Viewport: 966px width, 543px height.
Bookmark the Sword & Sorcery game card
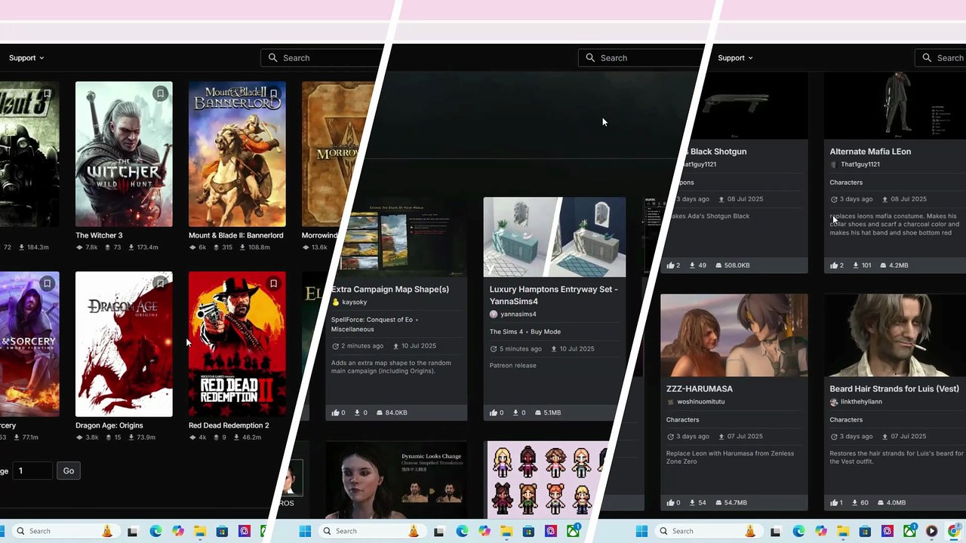pyautogui.click(x=47, y=284)
